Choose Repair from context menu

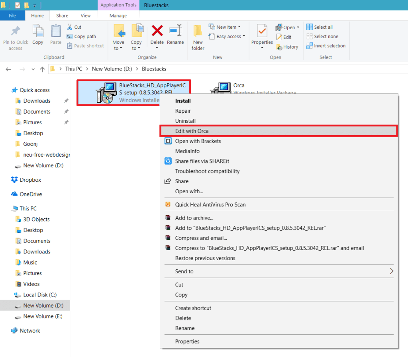point(279,111)
